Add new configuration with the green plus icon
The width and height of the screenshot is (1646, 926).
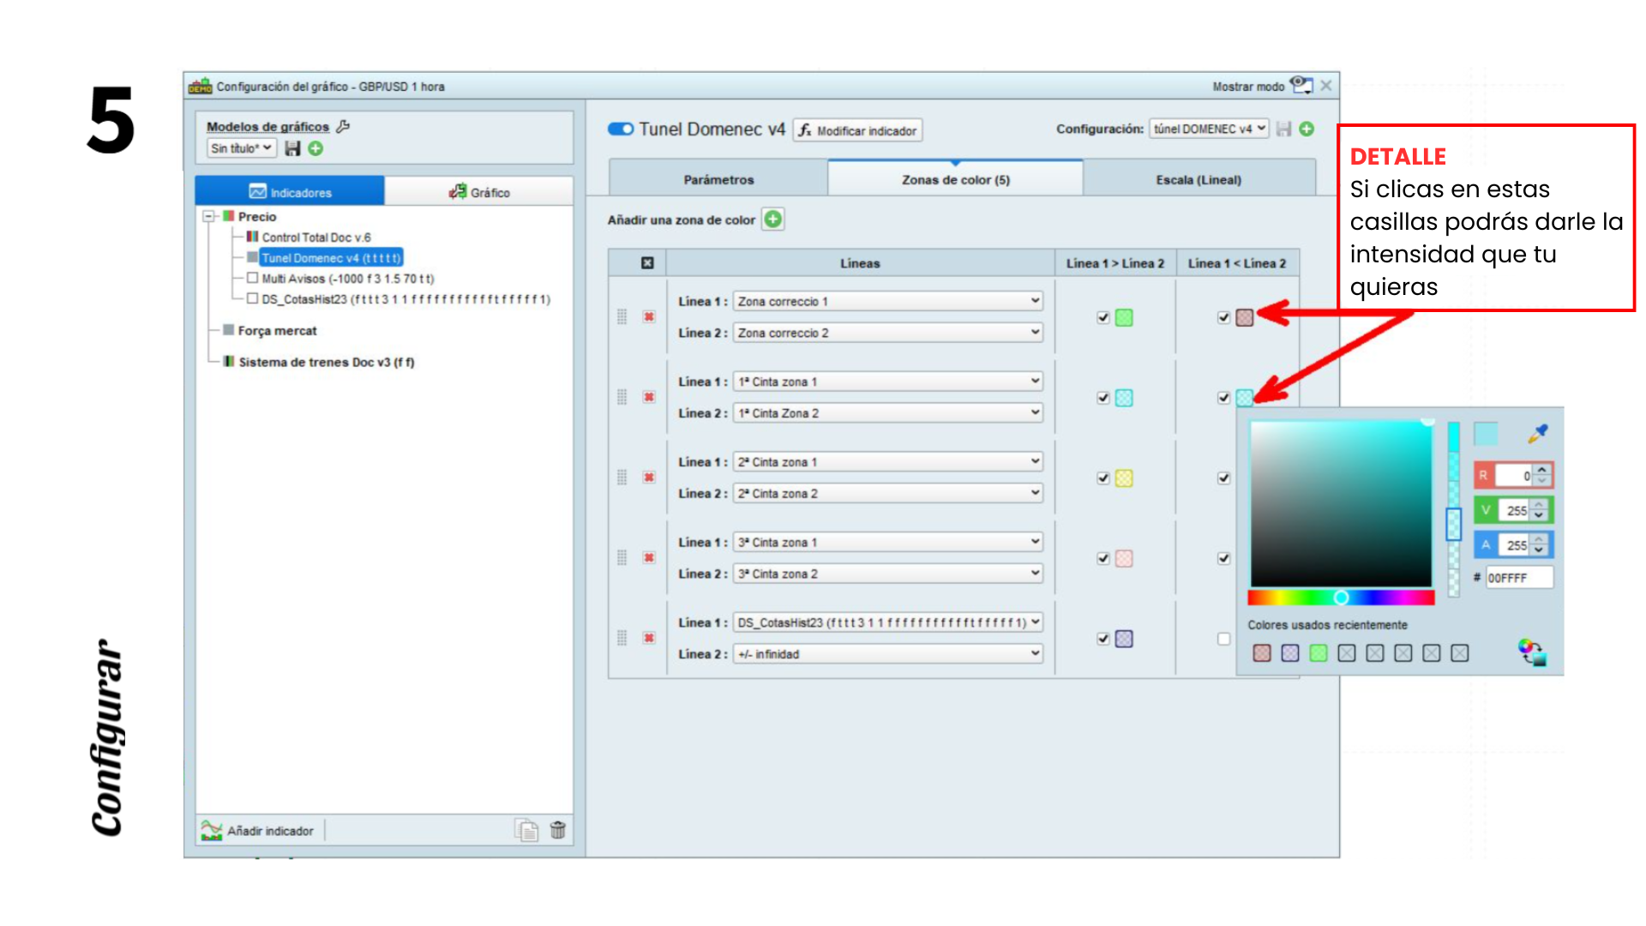(x=1307, y=129)
